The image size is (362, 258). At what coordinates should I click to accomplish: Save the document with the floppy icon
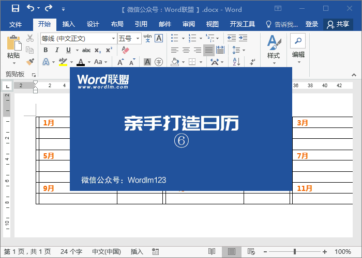click(15, 9)
